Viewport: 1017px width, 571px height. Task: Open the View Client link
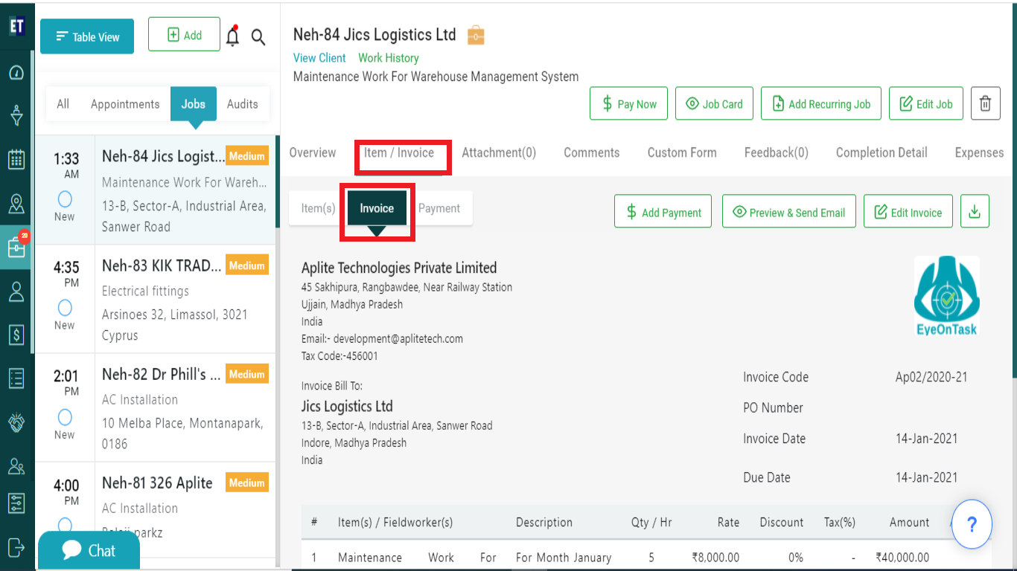tap(319, 58)
